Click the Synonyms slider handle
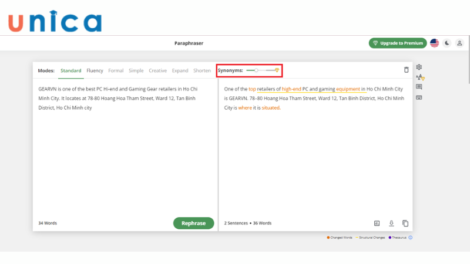Image resolution: width=470 pixels, height=264 pixels. (x=256, y=70)
